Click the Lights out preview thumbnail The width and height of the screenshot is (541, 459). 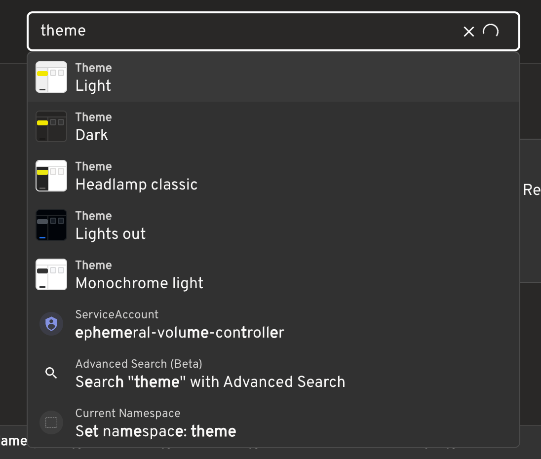point(51,225)
